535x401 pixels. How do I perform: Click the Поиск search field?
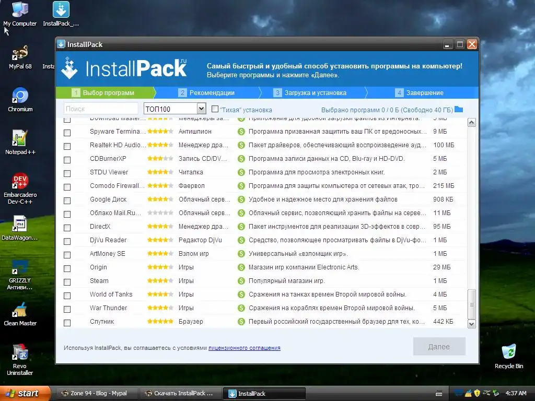click(x=101, y=109)
